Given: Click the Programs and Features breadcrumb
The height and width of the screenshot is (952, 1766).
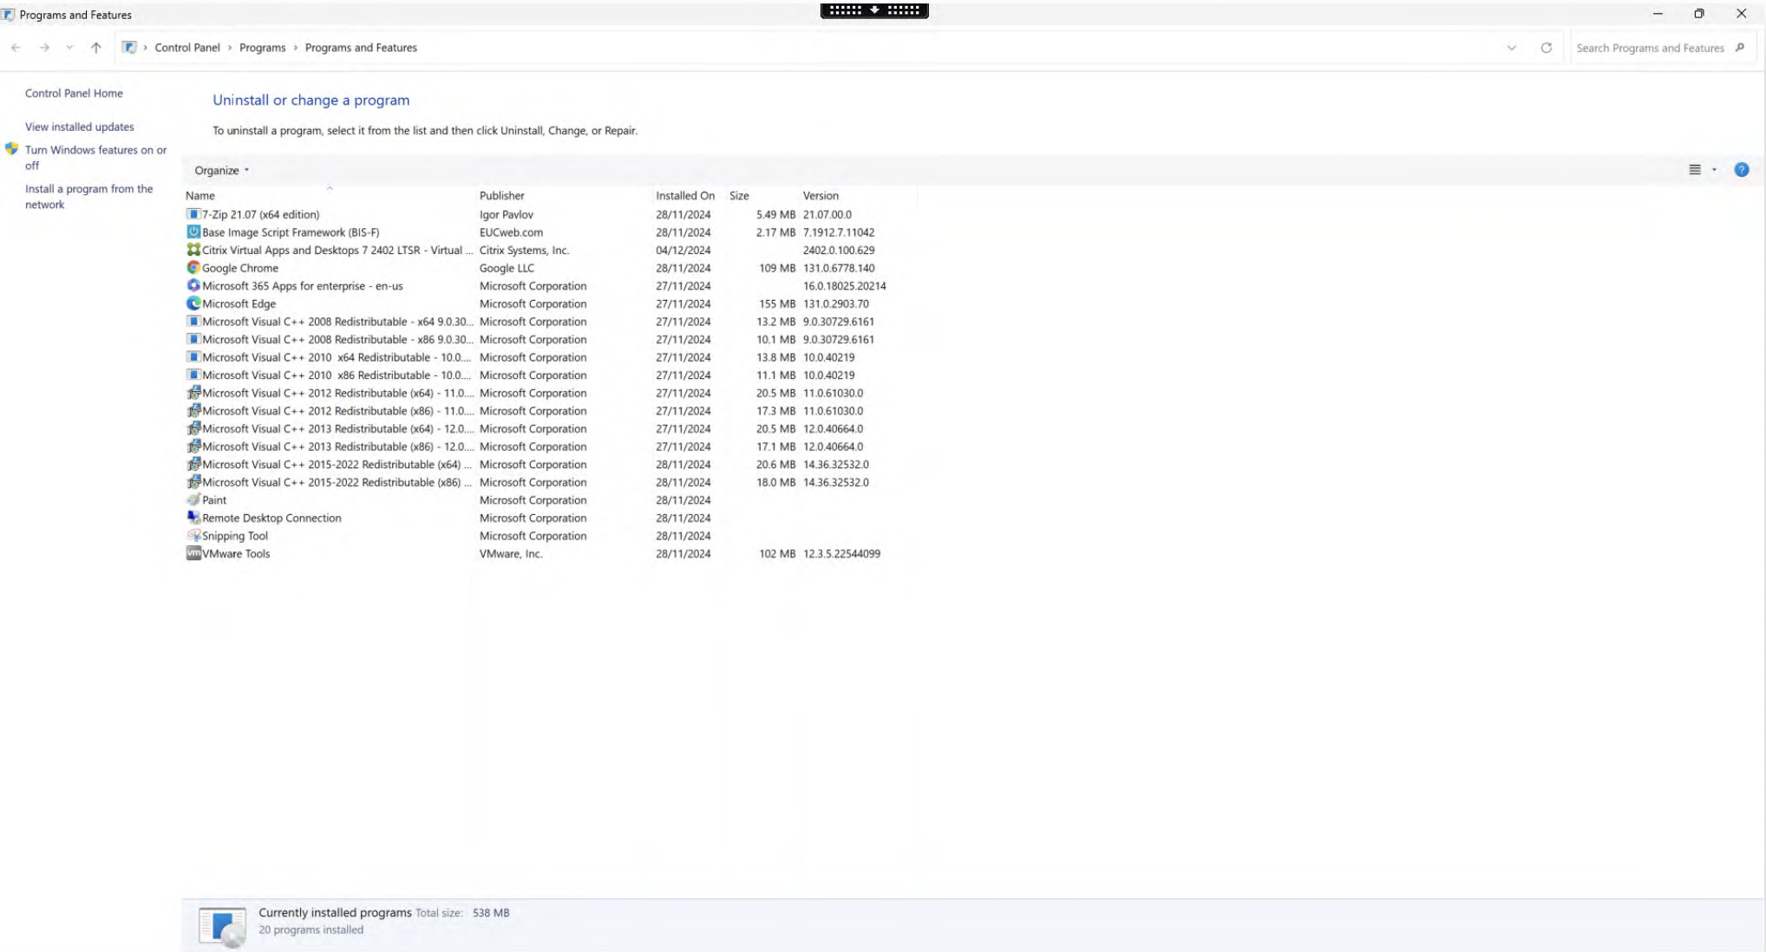Looking at the screenshot, I should [361, 48].
